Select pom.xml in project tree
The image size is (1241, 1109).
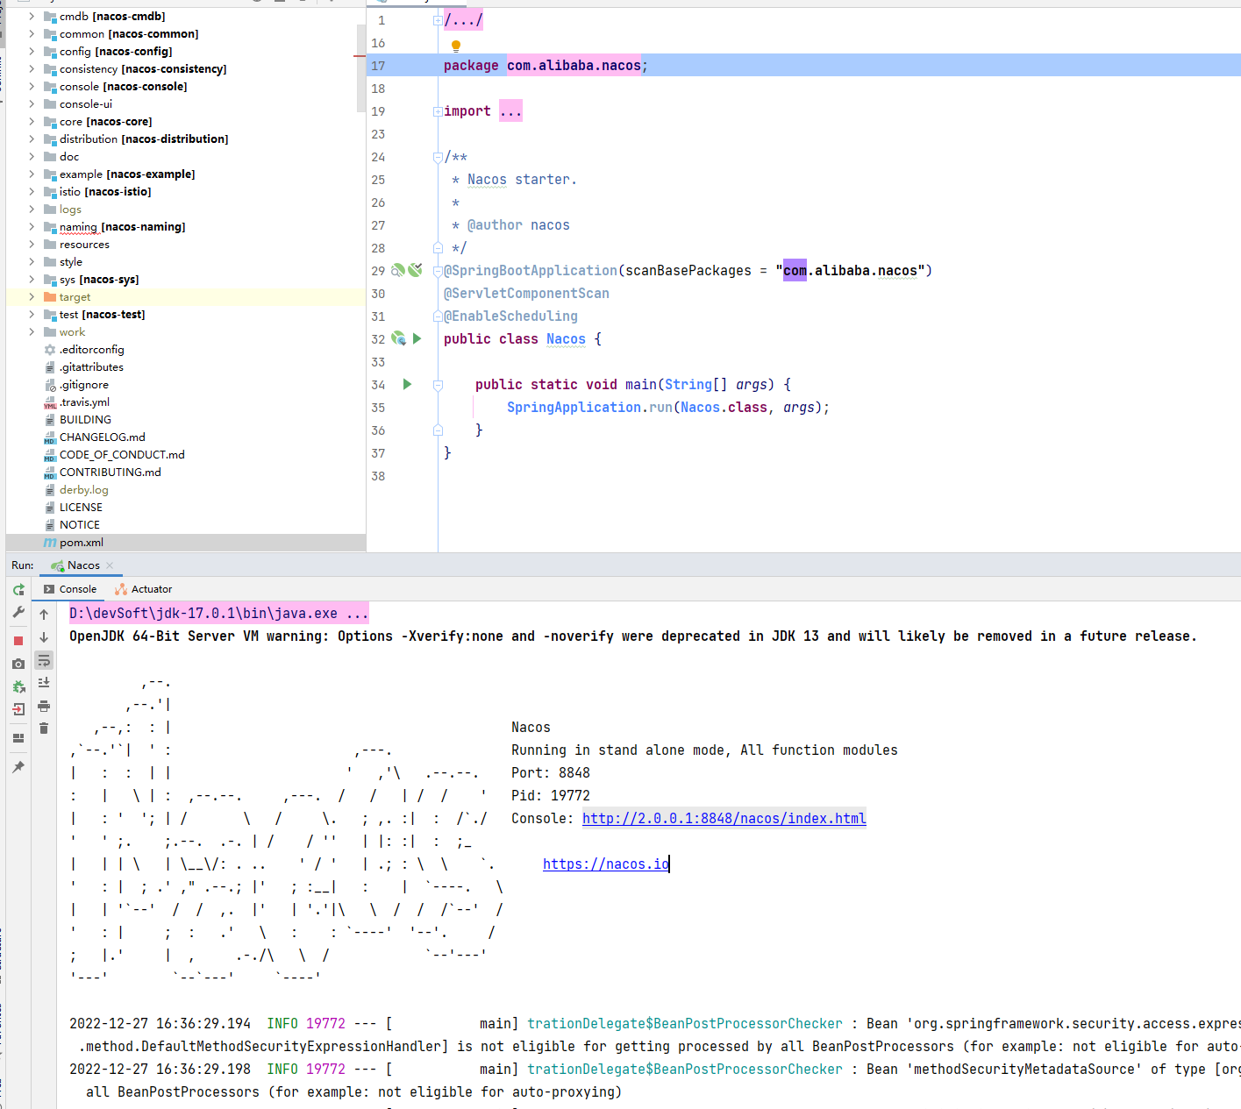click(82, 543)
